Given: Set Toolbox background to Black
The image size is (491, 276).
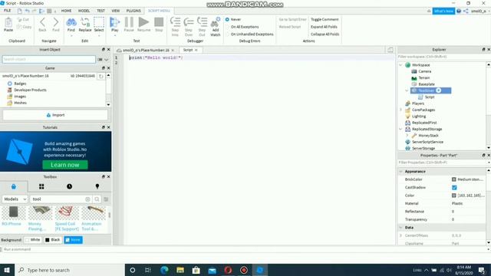Looking at the screenshot, I should 53,240.
